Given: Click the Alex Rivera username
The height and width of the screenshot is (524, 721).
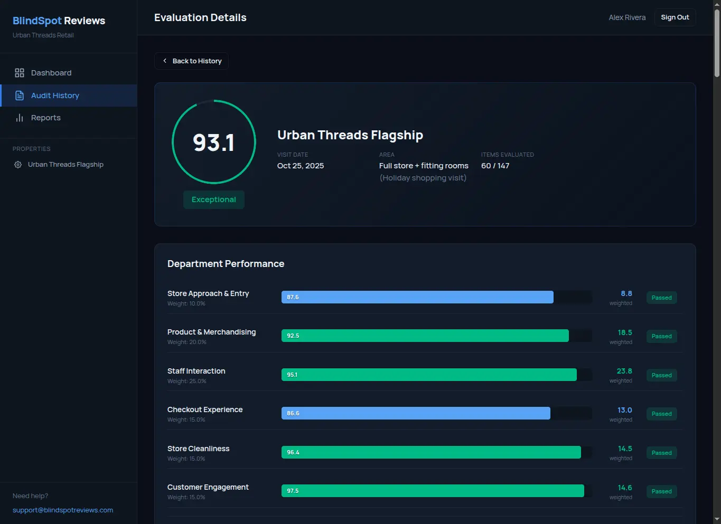Looking at the screenshot, I should 627,17.
